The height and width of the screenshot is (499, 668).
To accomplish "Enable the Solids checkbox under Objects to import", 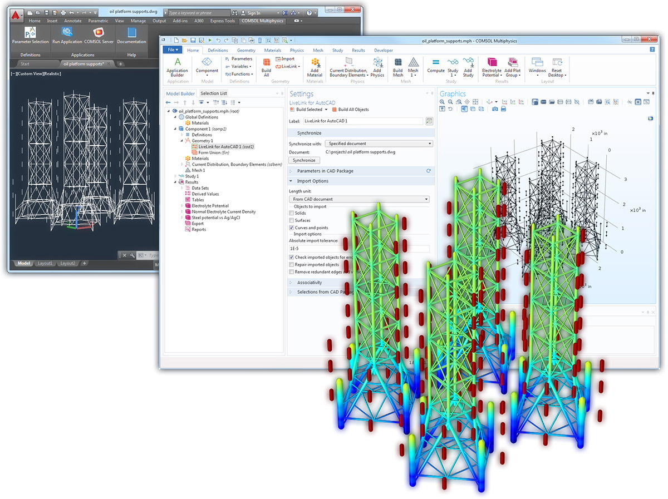I will [292, 213].
